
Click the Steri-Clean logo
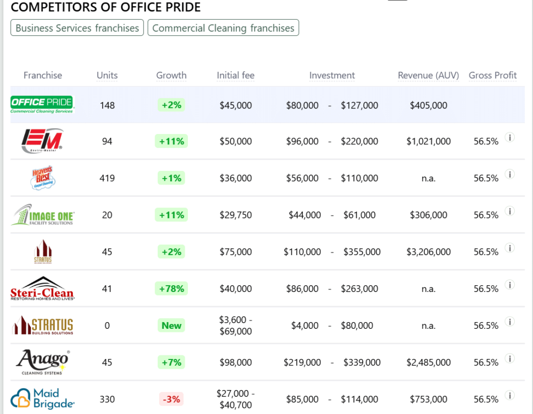(x=42, y=288)
